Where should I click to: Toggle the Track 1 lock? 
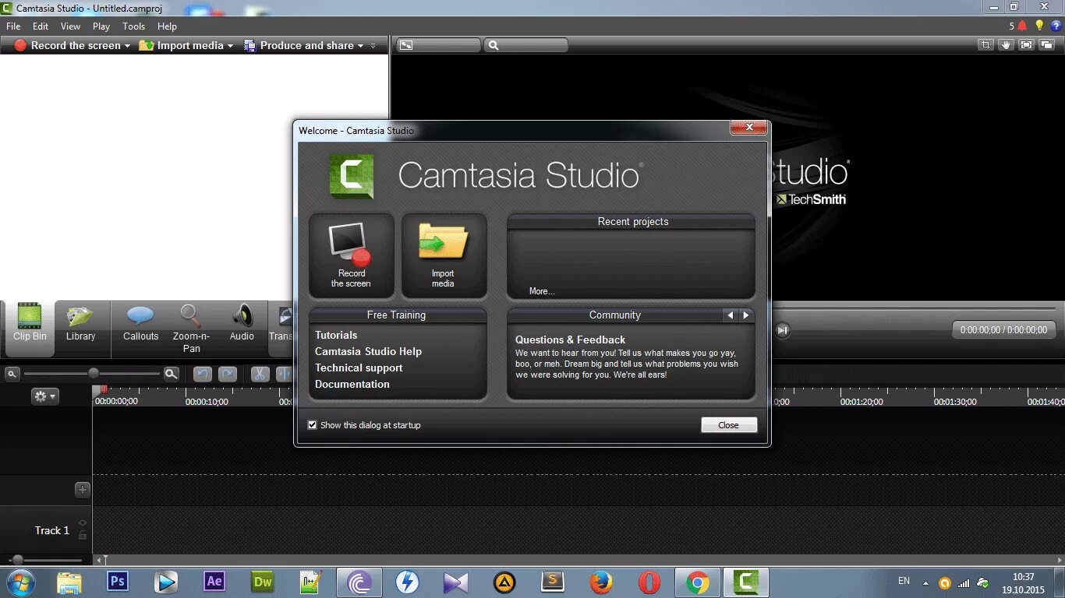coord(82,536)
